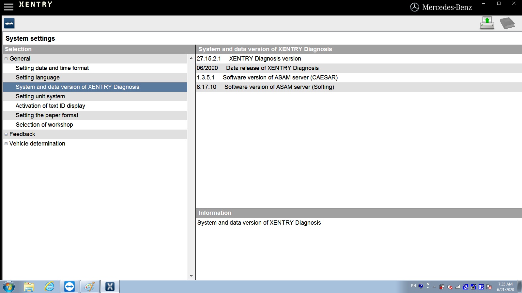522x293 pixels.
Task: Open the Windows Start menu
Action: 9,287
